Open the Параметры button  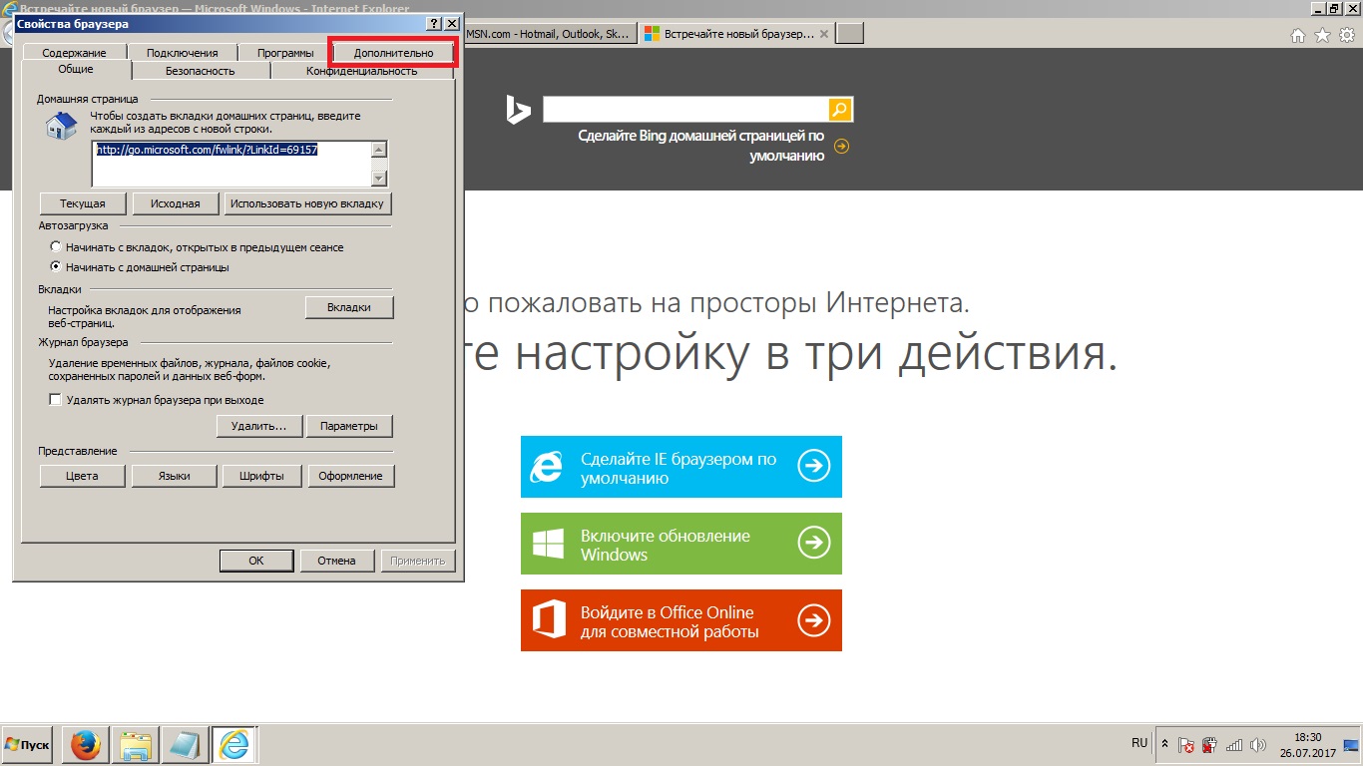coord(349,426)
